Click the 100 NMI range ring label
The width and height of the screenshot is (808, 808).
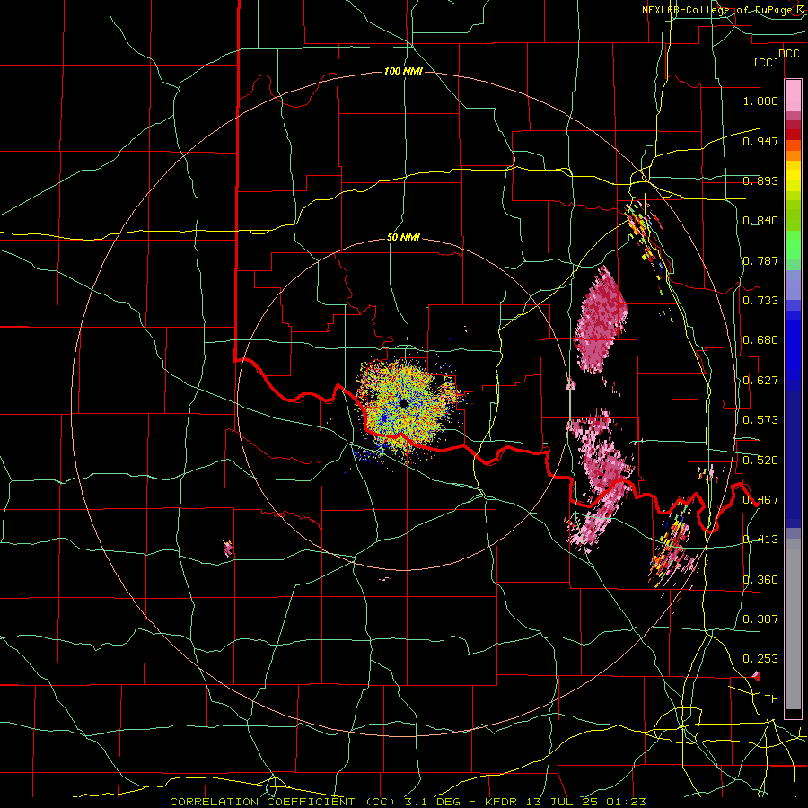[x=403, y=71]
